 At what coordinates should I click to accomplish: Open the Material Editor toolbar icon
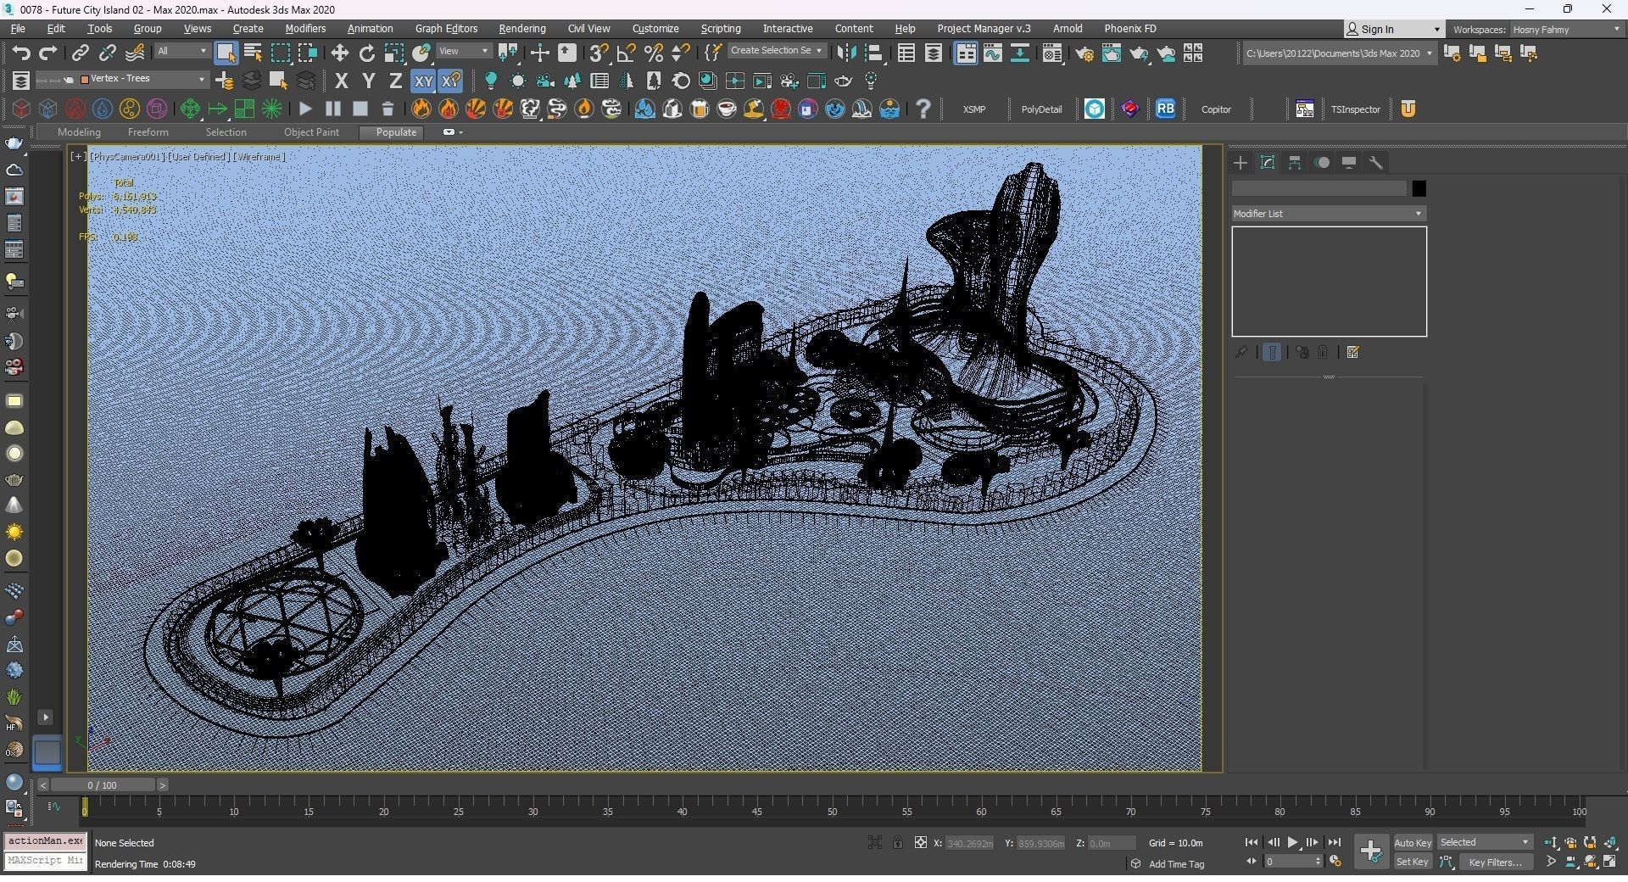(1052, 54)
